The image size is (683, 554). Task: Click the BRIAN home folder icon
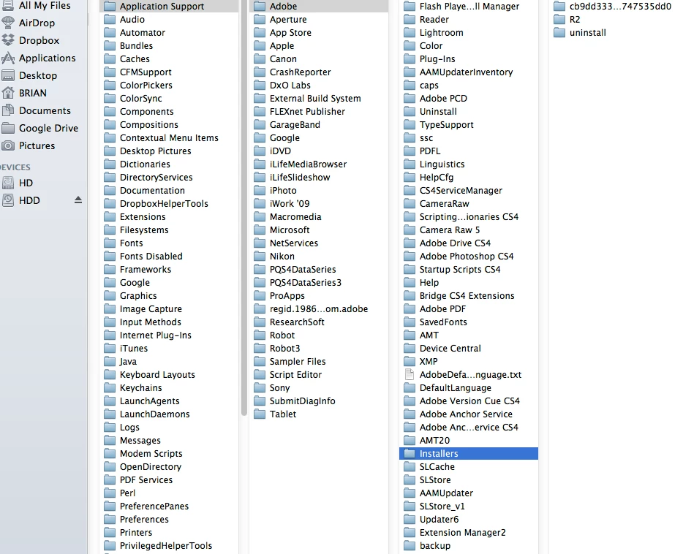(8, 93)
